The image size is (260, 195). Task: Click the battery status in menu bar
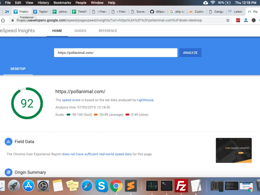[224, 3]
